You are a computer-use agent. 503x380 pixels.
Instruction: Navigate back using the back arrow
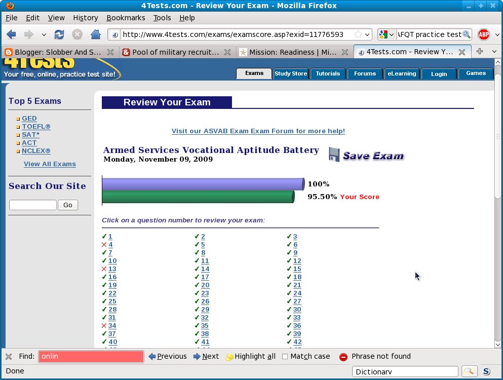coord(11,35)
